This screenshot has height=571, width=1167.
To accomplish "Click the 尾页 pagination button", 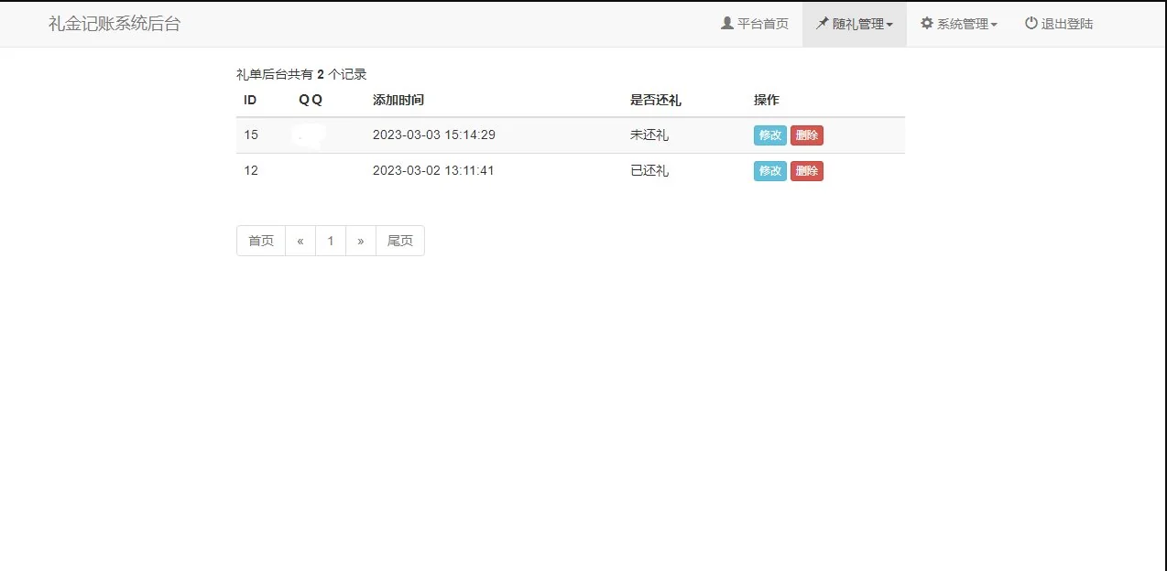I will click(399, 240).
